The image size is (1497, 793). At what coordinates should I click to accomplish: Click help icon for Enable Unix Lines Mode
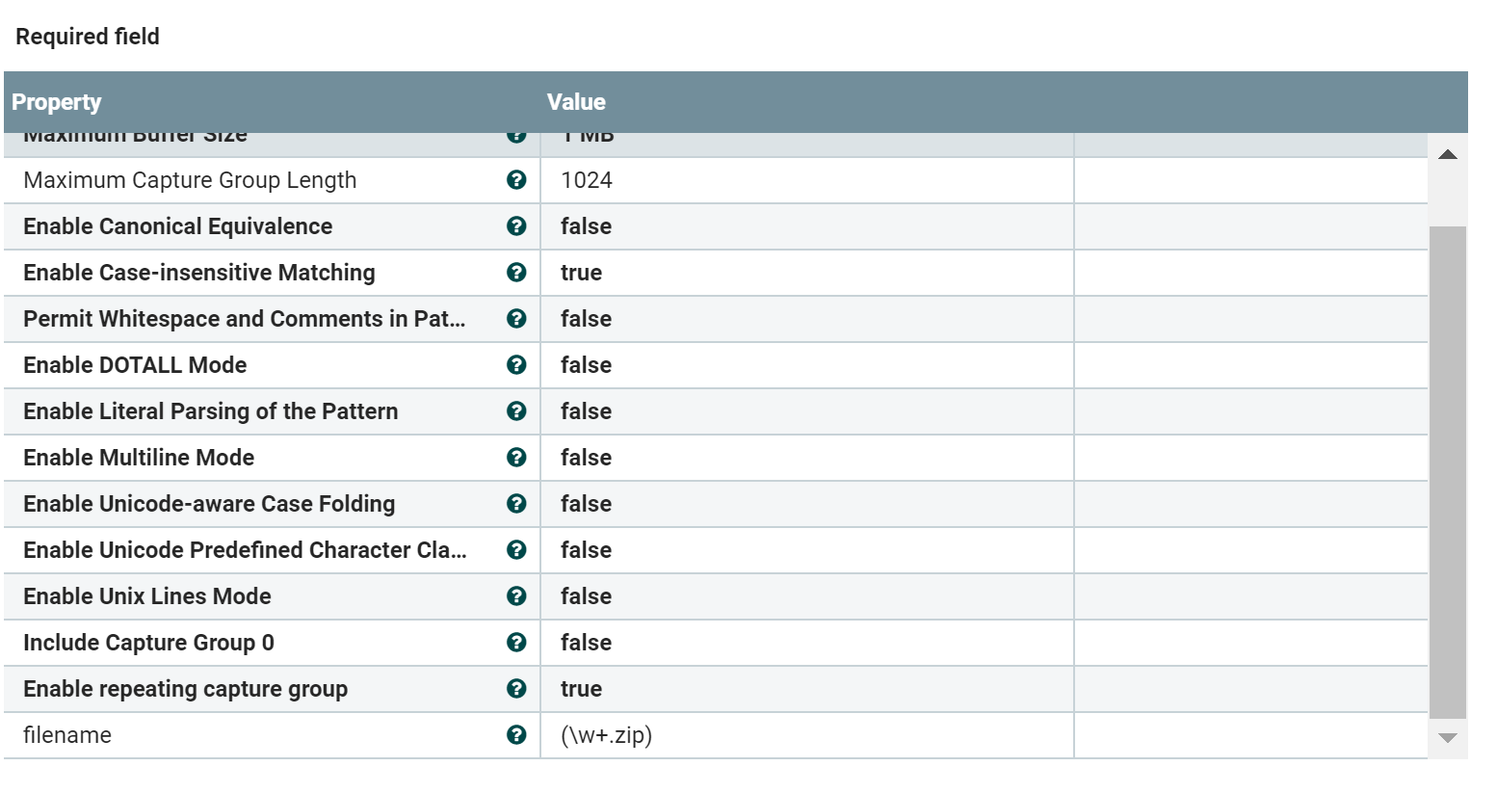click(x=516, y=596)
